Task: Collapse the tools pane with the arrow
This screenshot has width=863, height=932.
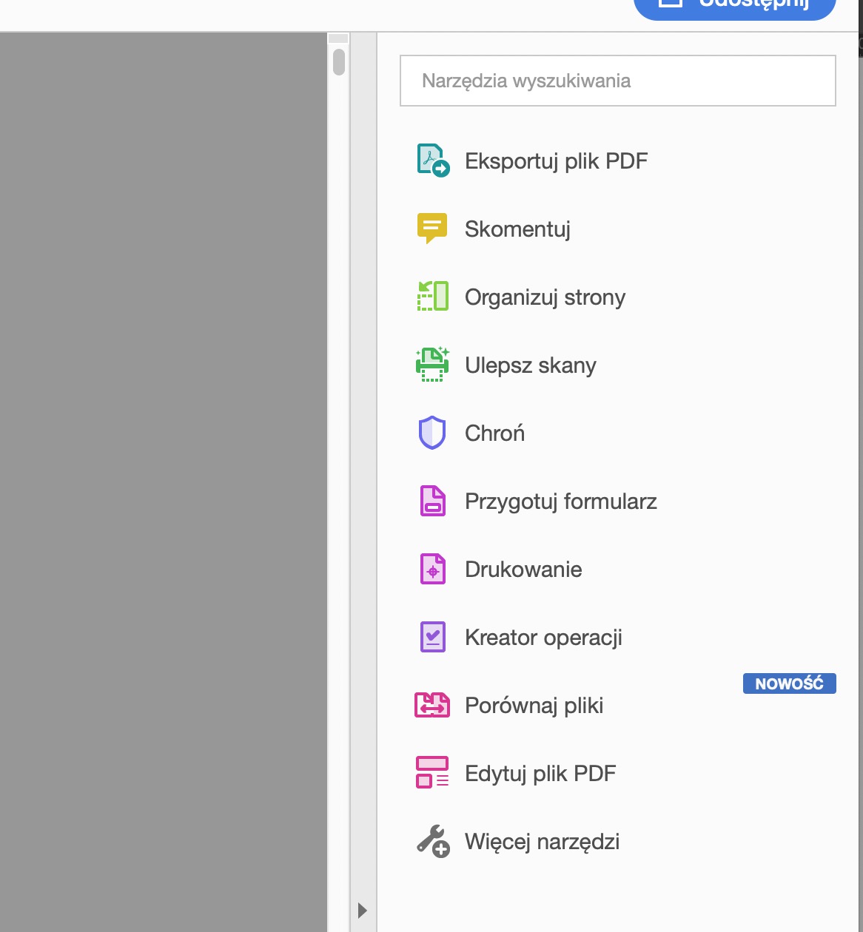Action: 363,910
